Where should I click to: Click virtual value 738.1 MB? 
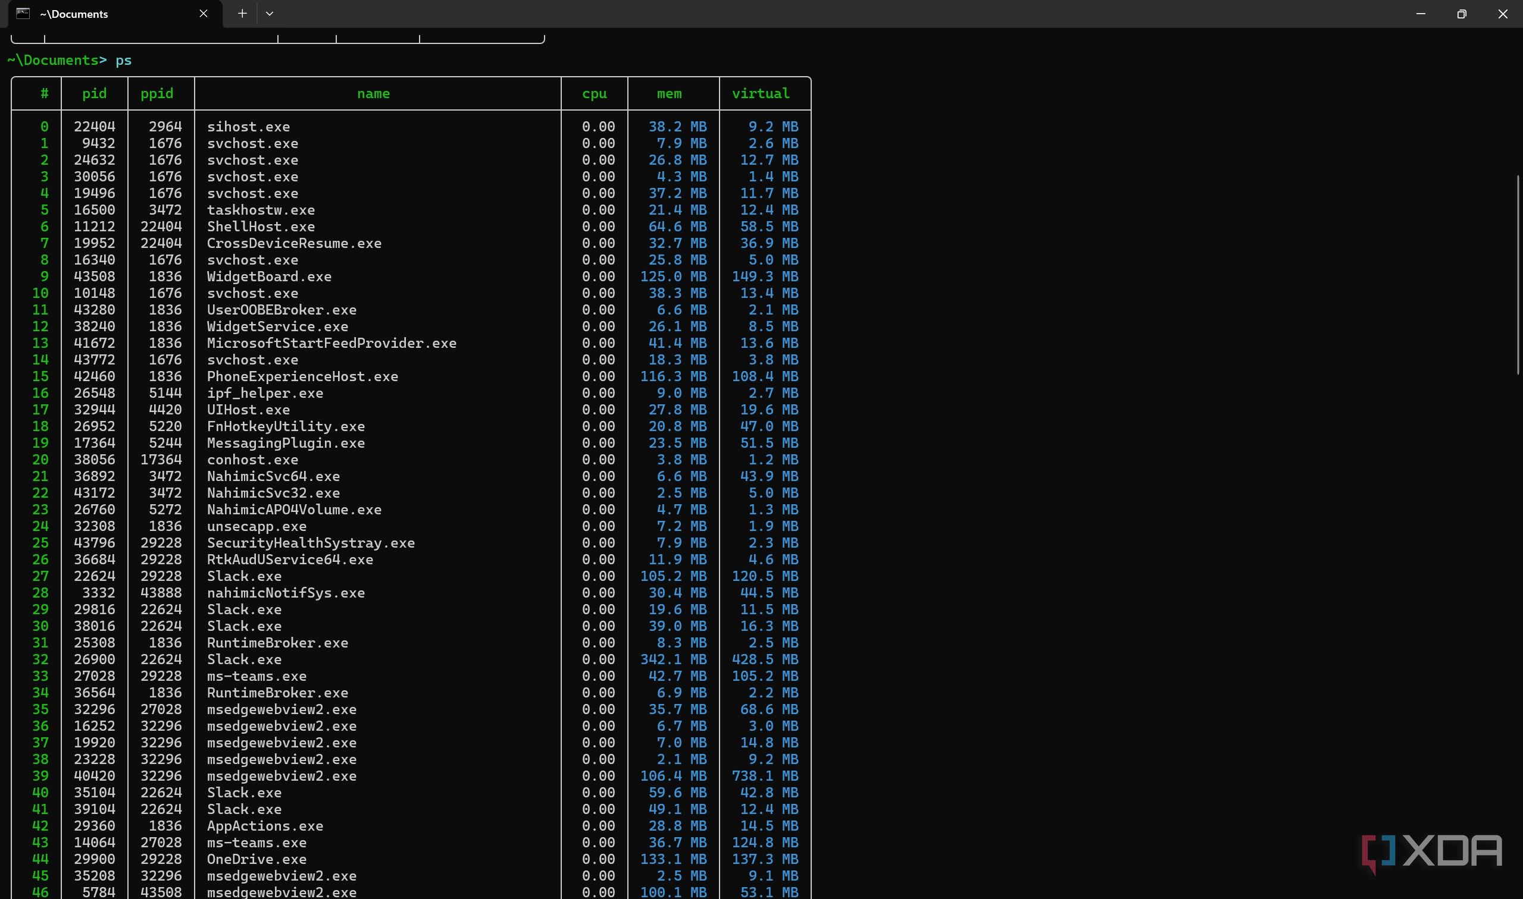[765, 776]
